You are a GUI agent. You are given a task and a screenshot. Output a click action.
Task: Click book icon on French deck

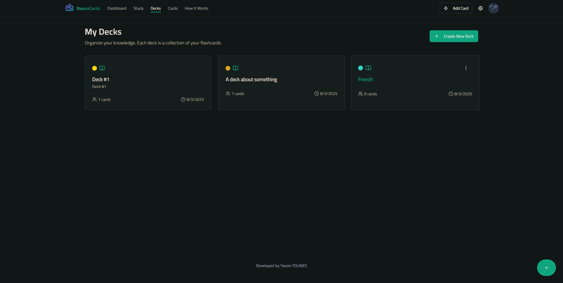[368, 68]
